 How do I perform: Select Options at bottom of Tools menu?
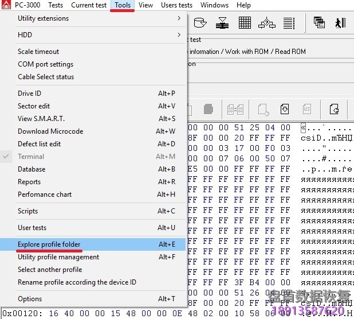[30, 299]
